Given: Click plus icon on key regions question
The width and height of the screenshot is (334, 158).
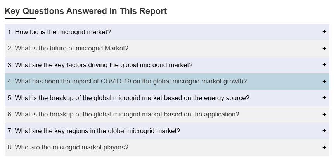Looking at the screenshot, I should 324,131.
